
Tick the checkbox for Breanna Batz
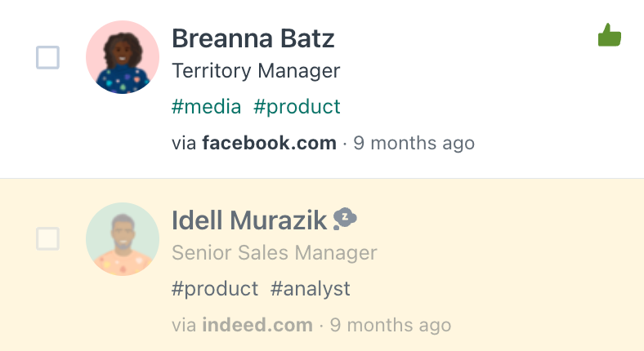click(x=47, y=57)
